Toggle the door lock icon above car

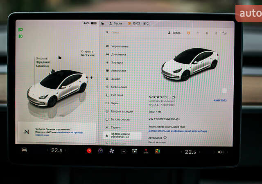pos(60,58)
